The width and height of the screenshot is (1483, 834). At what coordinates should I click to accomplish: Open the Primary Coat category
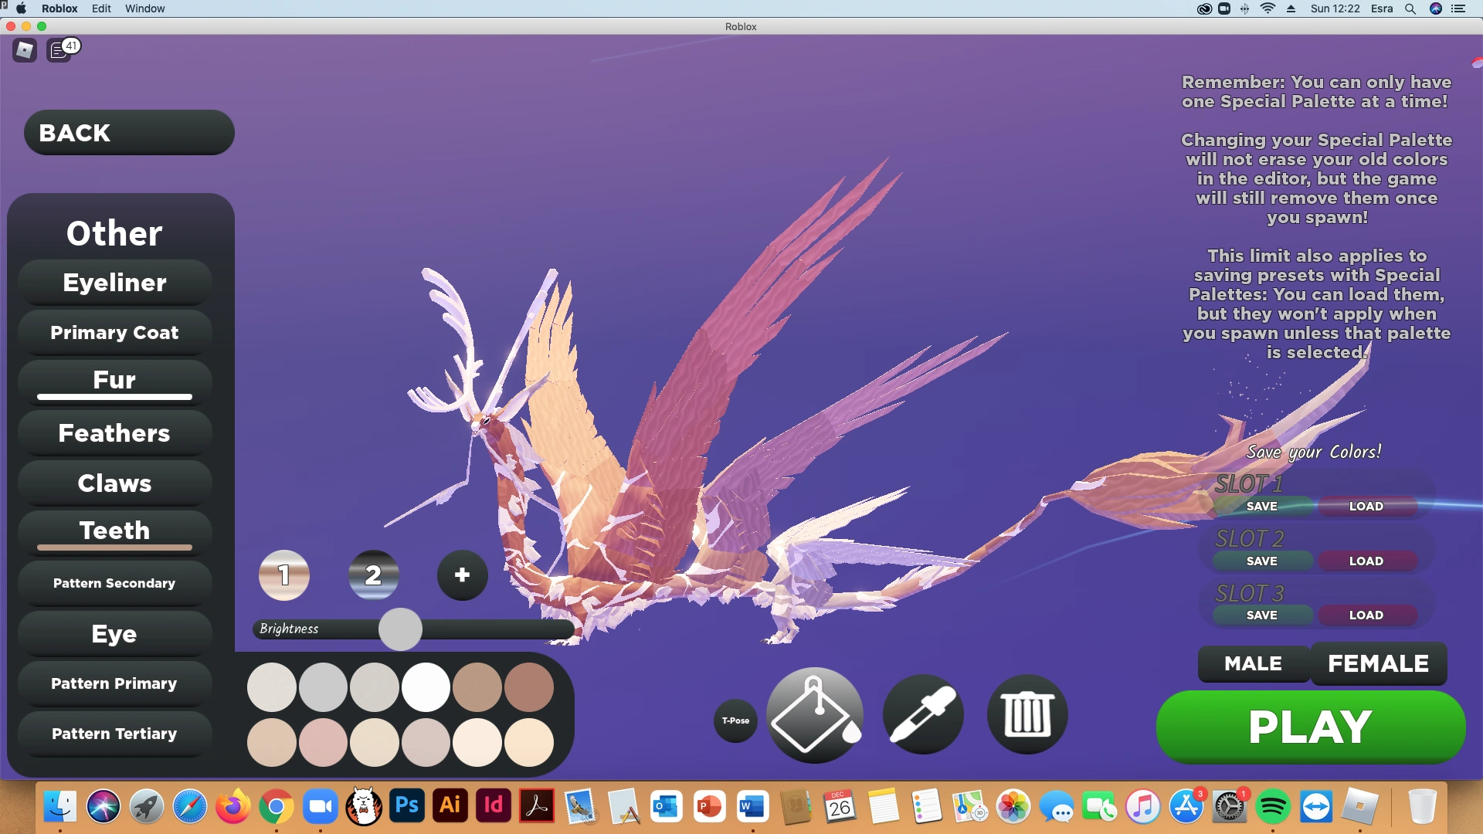click(x=114, y=332)
